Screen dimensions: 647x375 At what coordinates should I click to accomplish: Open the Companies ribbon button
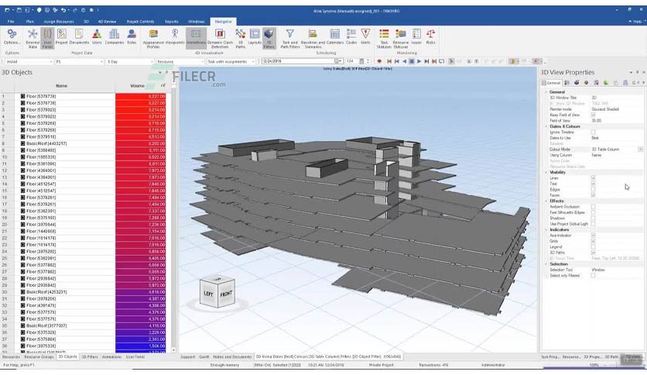point(115,37)
